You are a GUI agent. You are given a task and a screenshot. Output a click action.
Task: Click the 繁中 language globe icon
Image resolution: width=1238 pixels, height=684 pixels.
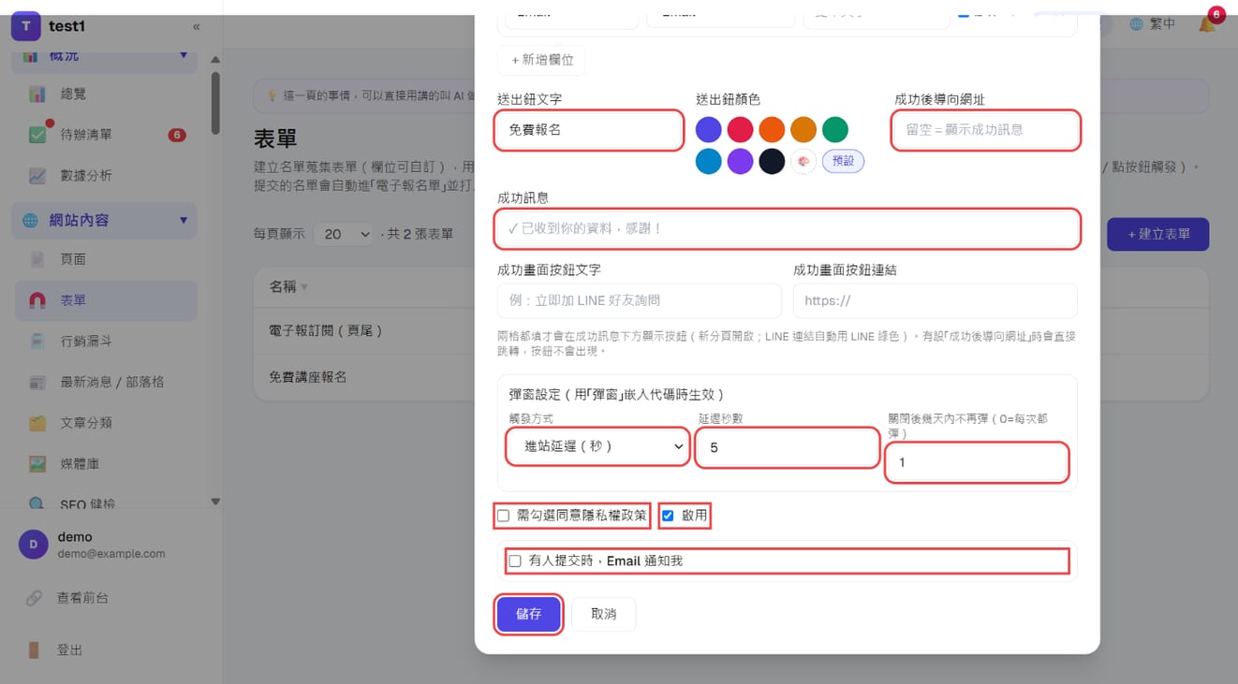(x=1137, y=24)
